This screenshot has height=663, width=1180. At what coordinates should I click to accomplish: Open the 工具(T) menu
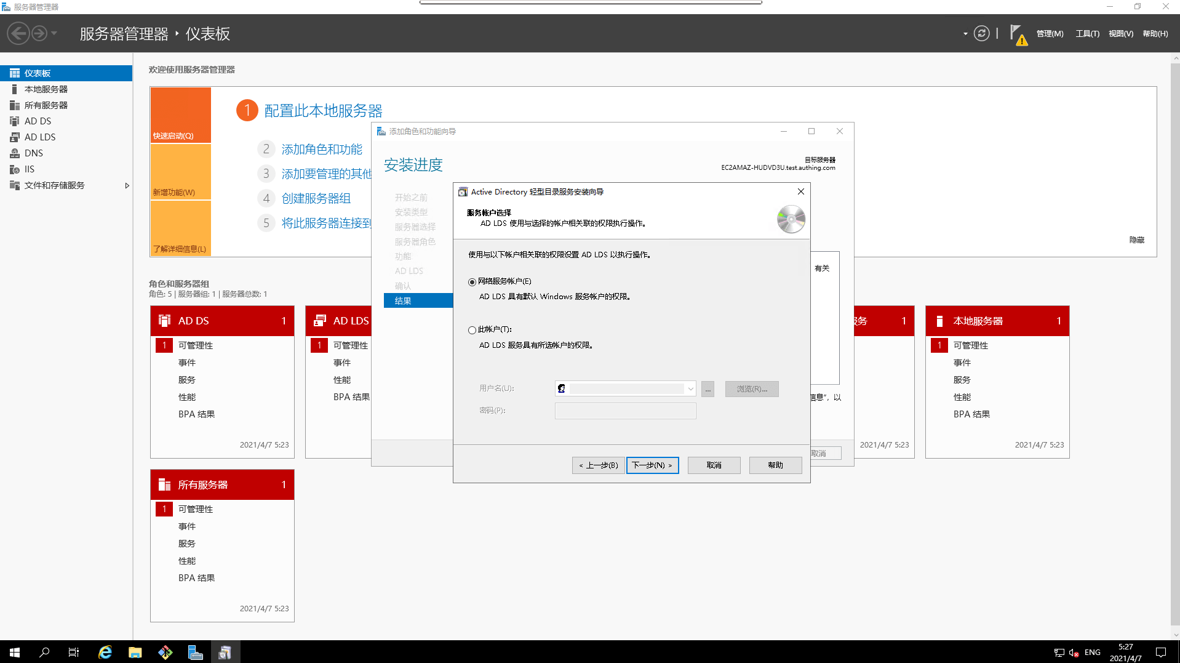pos(1087,34)
